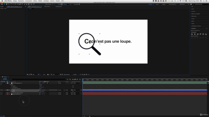Toggle Mittelpunkt property stopwatch

click(x=12, y=87)
